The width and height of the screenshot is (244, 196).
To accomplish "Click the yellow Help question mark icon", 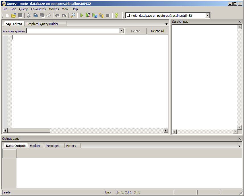I will (x=116, y=15).
